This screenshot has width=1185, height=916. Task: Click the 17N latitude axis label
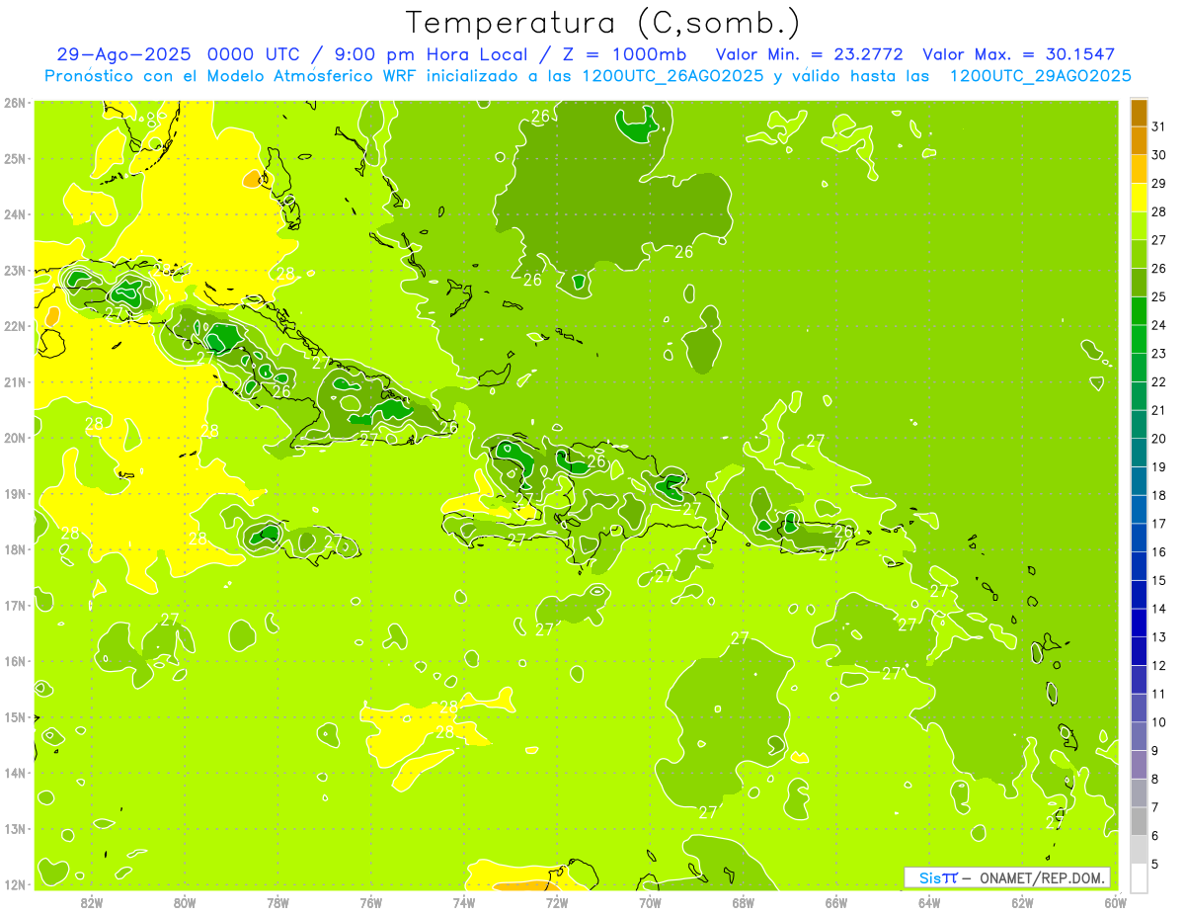pyautogui.click(x=15, y=605)
